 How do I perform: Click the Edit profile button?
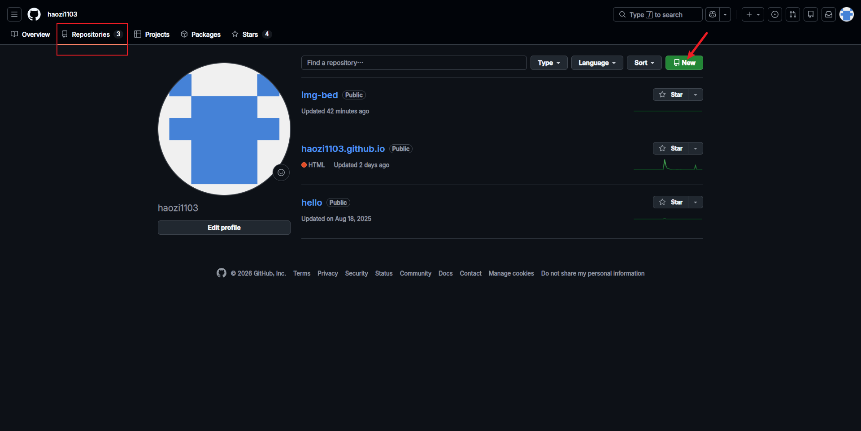click(x=224, y=228)
